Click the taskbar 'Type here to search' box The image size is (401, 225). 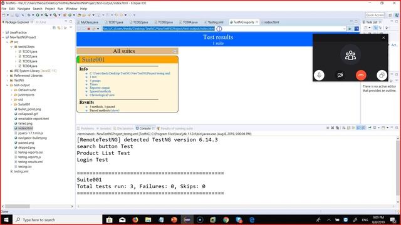tap(56, 219)
